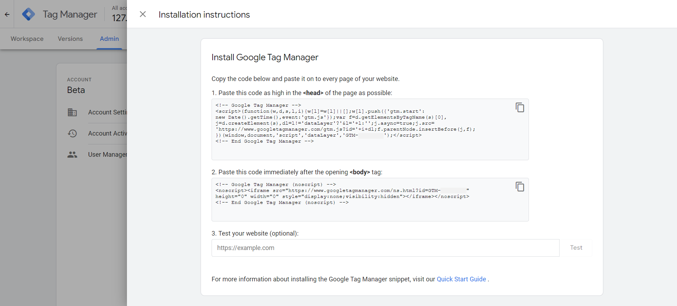Image resolution: width=677 pixels, height=306 pixels.
Task: Click the User Management people icon
Action: pyautogui.click(x=72, y=155)
